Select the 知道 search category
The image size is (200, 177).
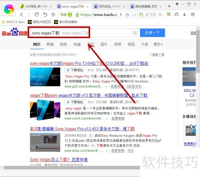pyautogui.click(x=77, y=44)
